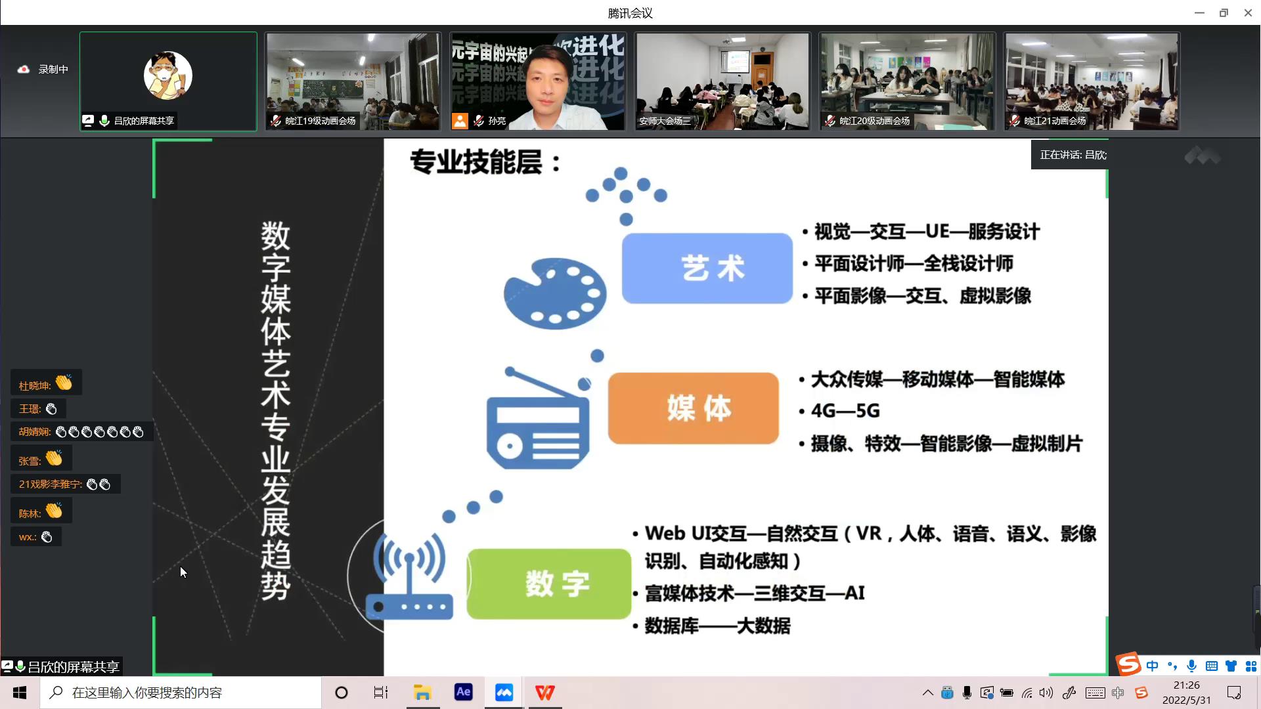
Task: Toggle system tray Chinese IME indicator
Action: 1118,693
